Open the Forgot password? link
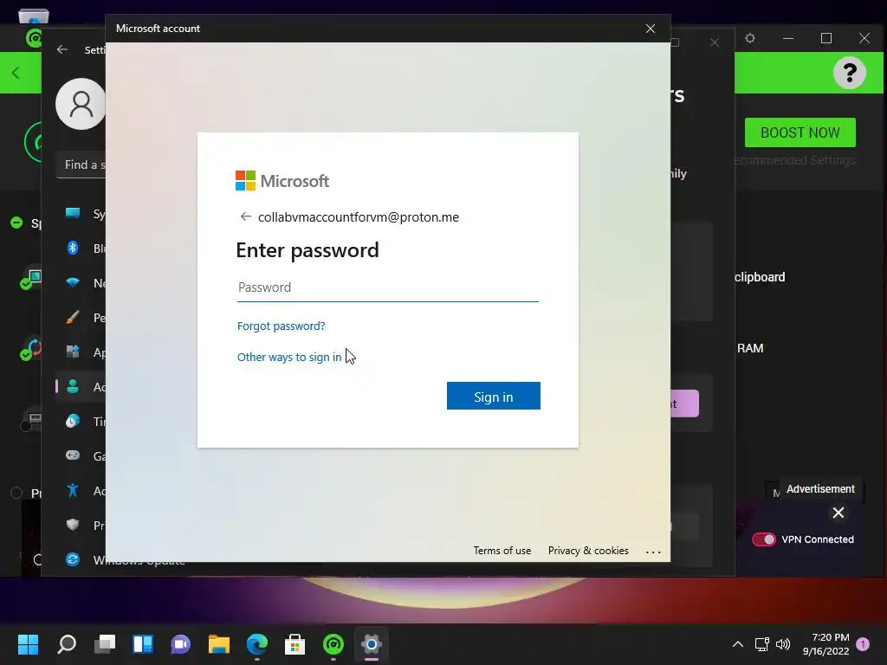Image resolution: width=887 pixels, height=665 pixels. click(282, 326)
